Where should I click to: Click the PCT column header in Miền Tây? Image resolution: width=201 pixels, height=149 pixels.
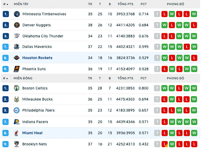[x=144, y=4]
